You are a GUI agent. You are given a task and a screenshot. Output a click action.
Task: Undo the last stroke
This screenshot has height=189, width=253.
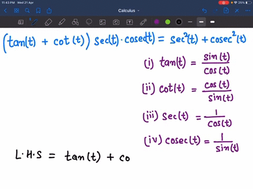(205, 10)
